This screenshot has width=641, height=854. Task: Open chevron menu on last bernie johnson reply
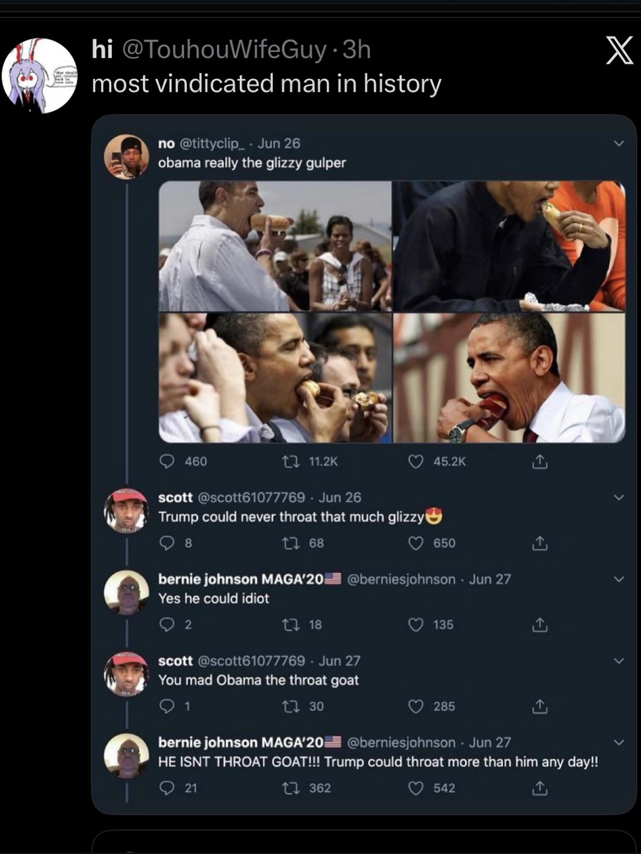coord(619,742)
